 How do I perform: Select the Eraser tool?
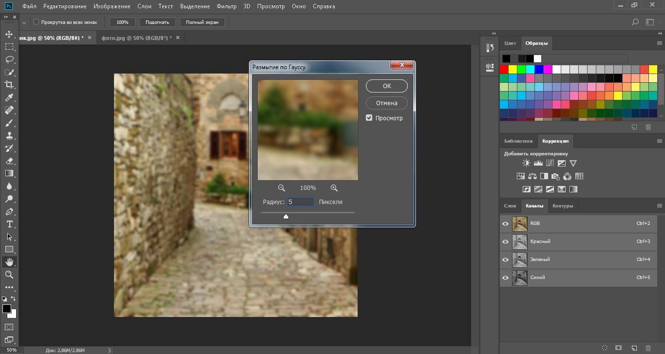point(9,161)
